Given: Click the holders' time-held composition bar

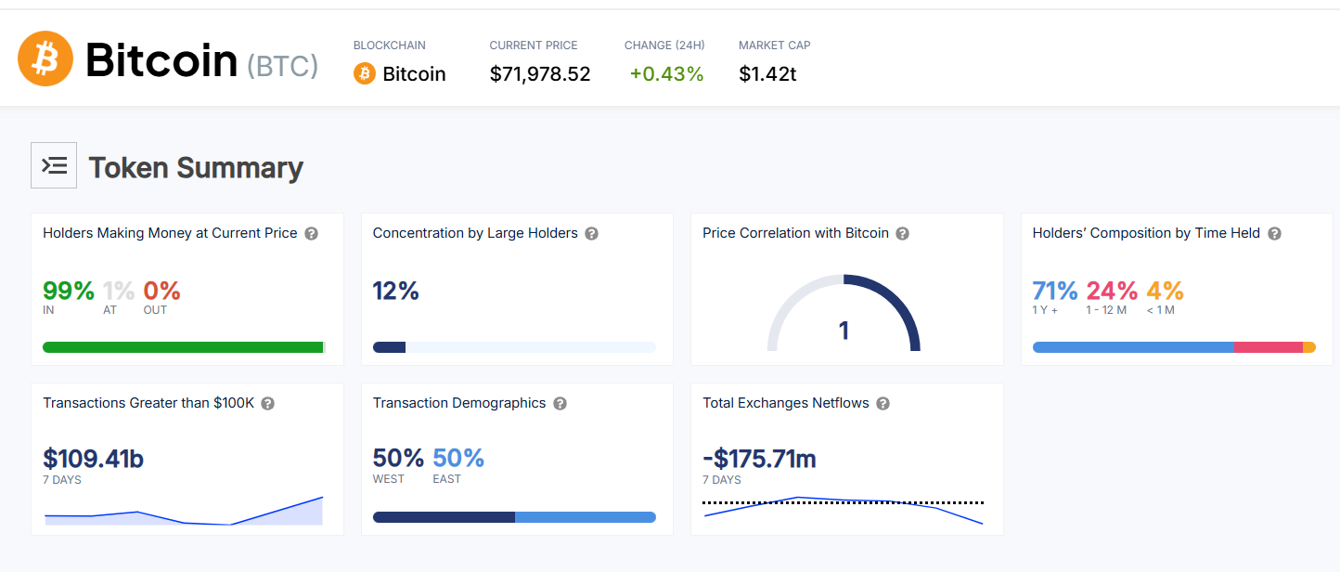Looking at the screenshot, I should pos(1174,347).
